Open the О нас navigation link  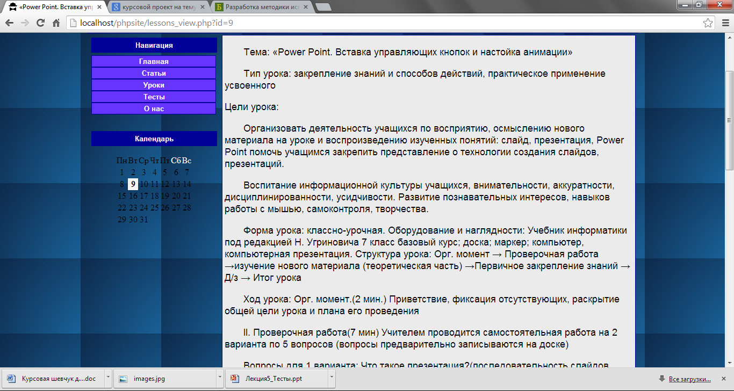point(154,108)
